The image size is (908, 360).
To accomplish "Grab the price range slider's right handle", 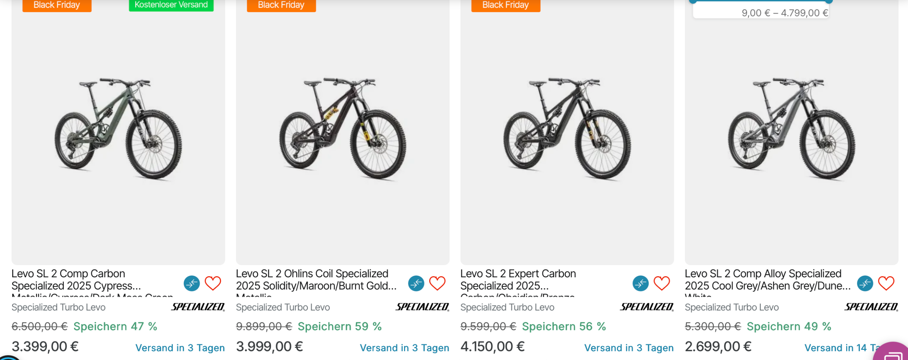I will point(829,1).
